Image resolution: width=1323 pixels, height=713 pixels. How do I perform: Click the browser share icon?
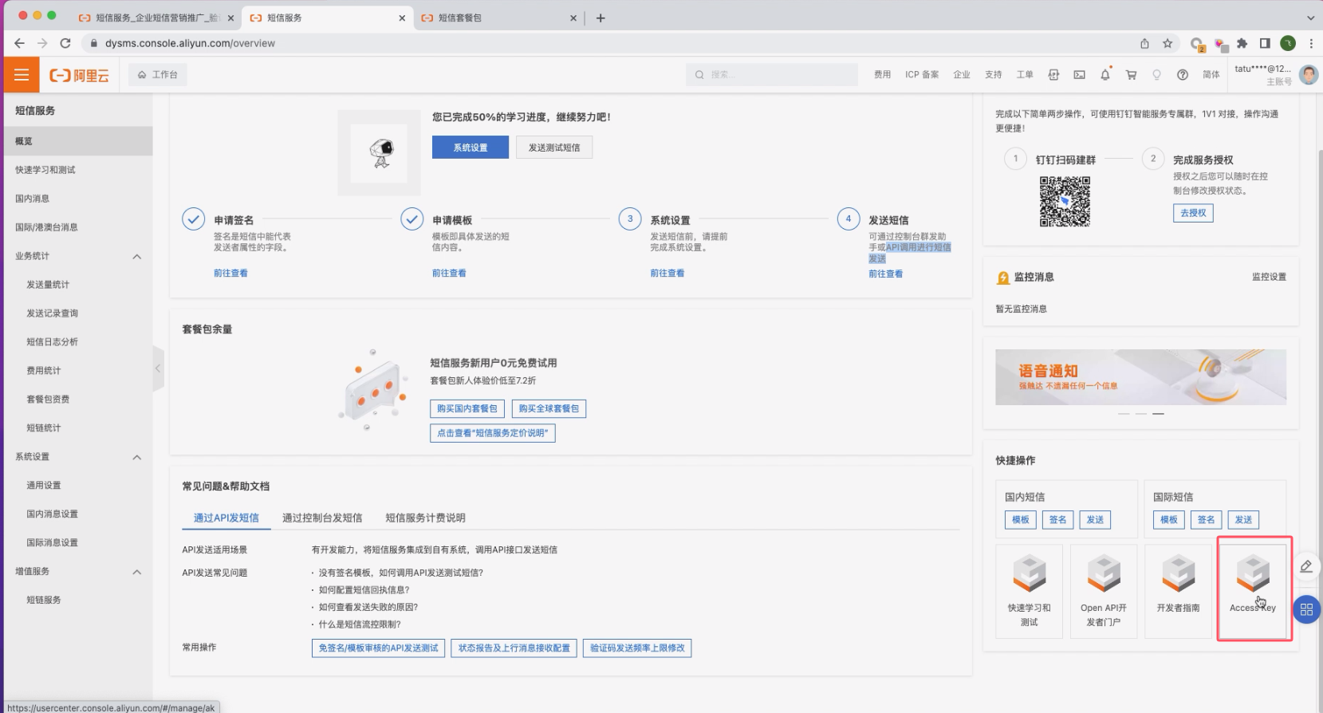[x=1144, y=43]
